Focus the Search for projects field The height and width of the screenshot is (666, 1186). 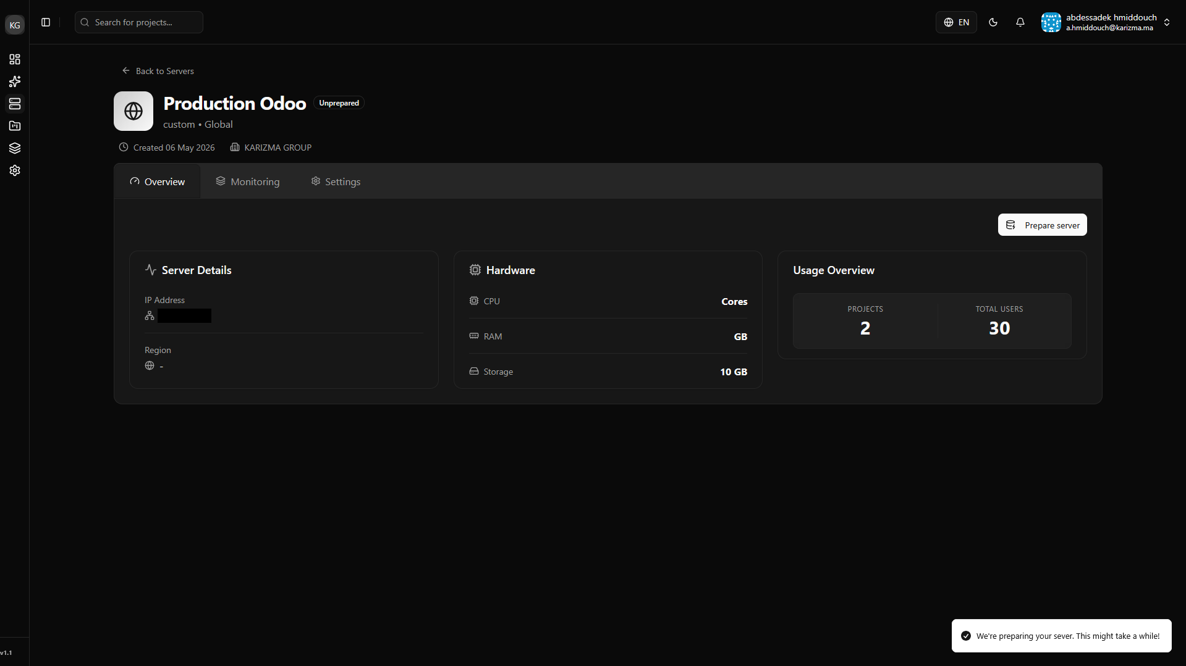(139, 22)
